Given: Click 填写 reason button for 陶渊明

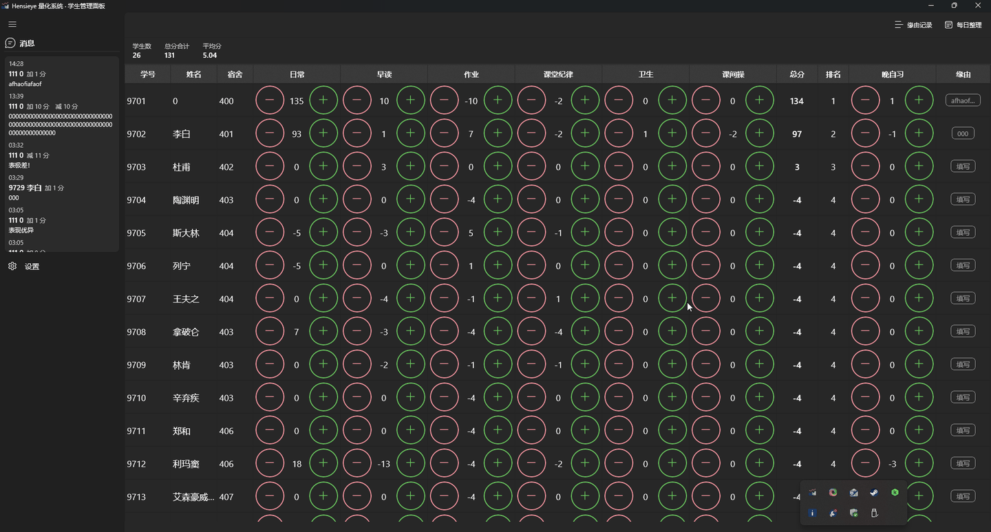Looking at the screenshot, I should click(963, 199).
